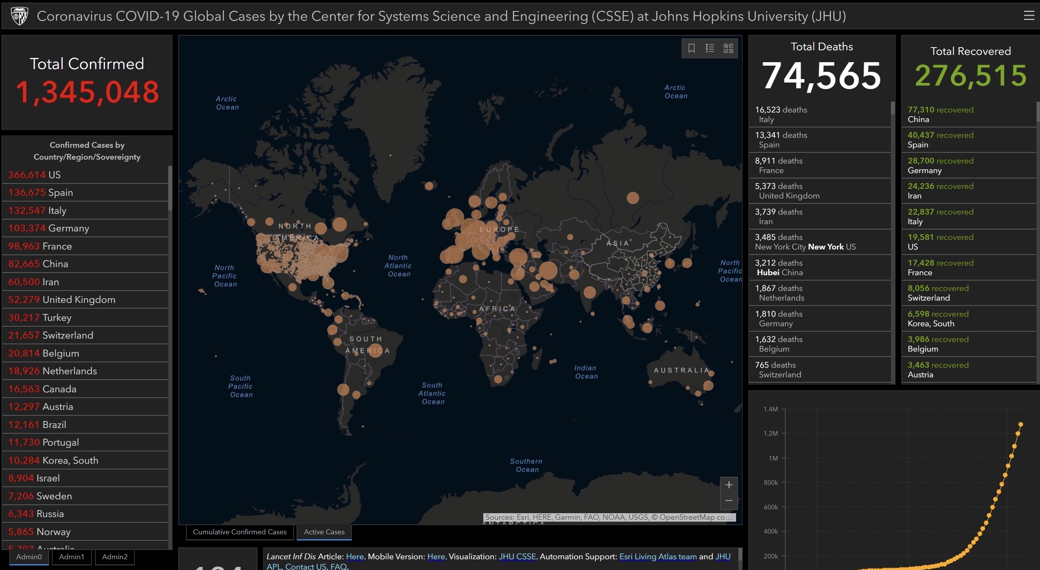This screenshot has height=570, width=1040.
Task: Click the map sources attribution bar
Action: [x=609, y=517]
